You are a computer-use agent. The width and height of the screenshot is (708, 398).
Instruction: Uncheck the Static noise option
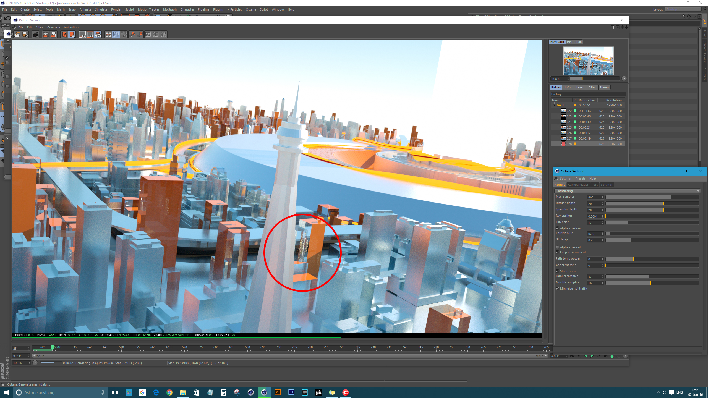click(x=557, y=271)
